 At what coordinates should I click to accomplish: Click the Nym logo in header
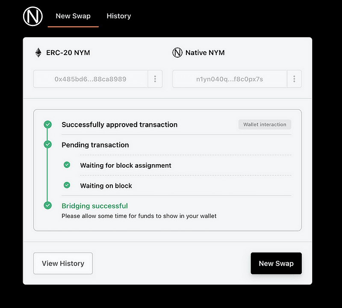[32, 17]
